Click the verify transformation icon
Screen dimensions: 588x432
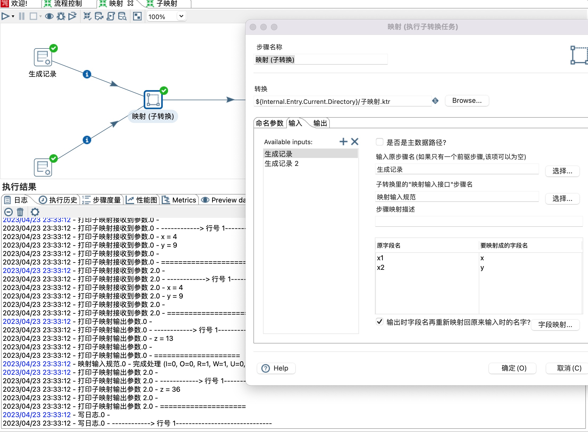[x=87, y=16]
